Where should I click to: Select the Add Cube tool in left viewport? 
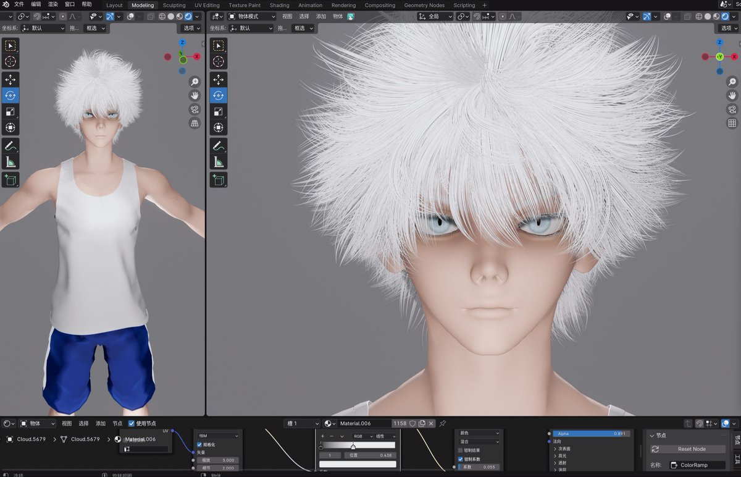10,180
